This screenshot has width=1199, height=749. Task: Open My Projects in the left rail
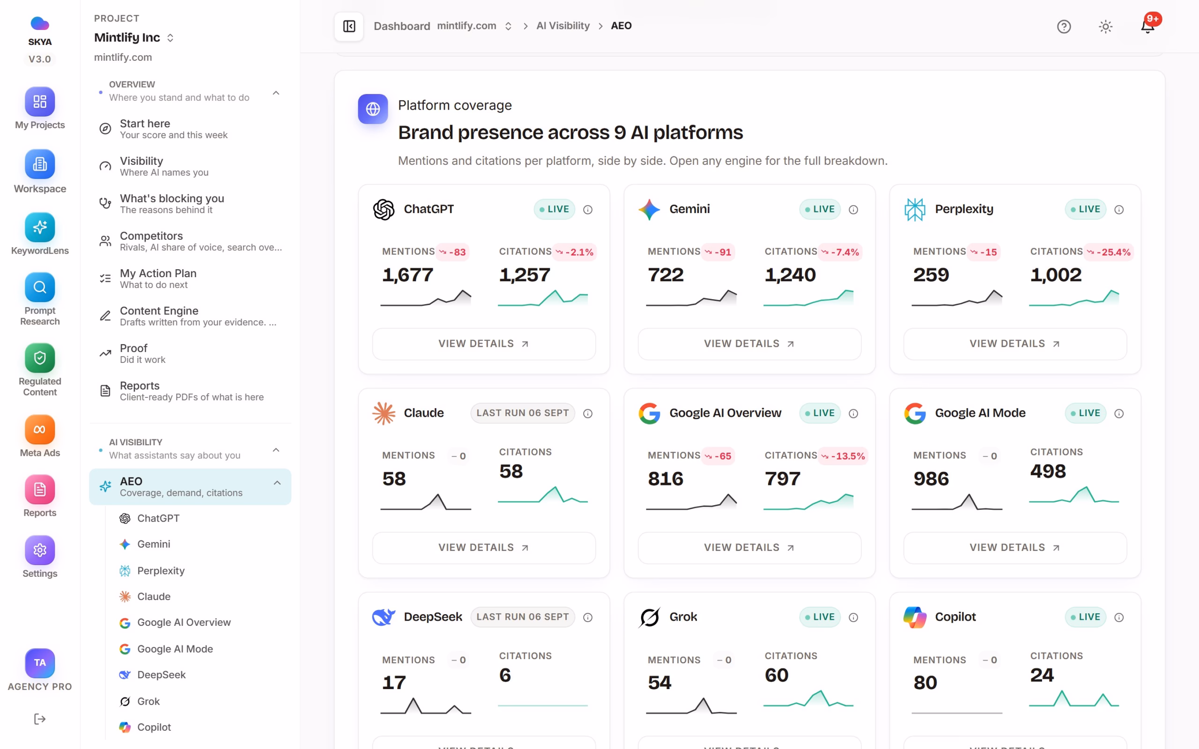(x=40, y=109)
